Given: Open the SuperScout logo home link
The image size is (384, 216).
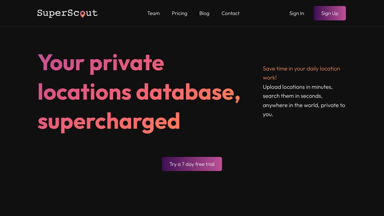Looking at the screenshot, I should click(67, 13).
